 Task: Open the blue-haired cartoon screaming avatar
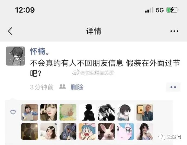point(87,131)
